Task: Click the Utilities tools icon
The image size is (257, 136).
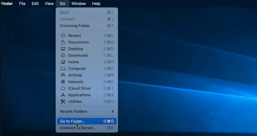Action: click(x=63, y=101)
